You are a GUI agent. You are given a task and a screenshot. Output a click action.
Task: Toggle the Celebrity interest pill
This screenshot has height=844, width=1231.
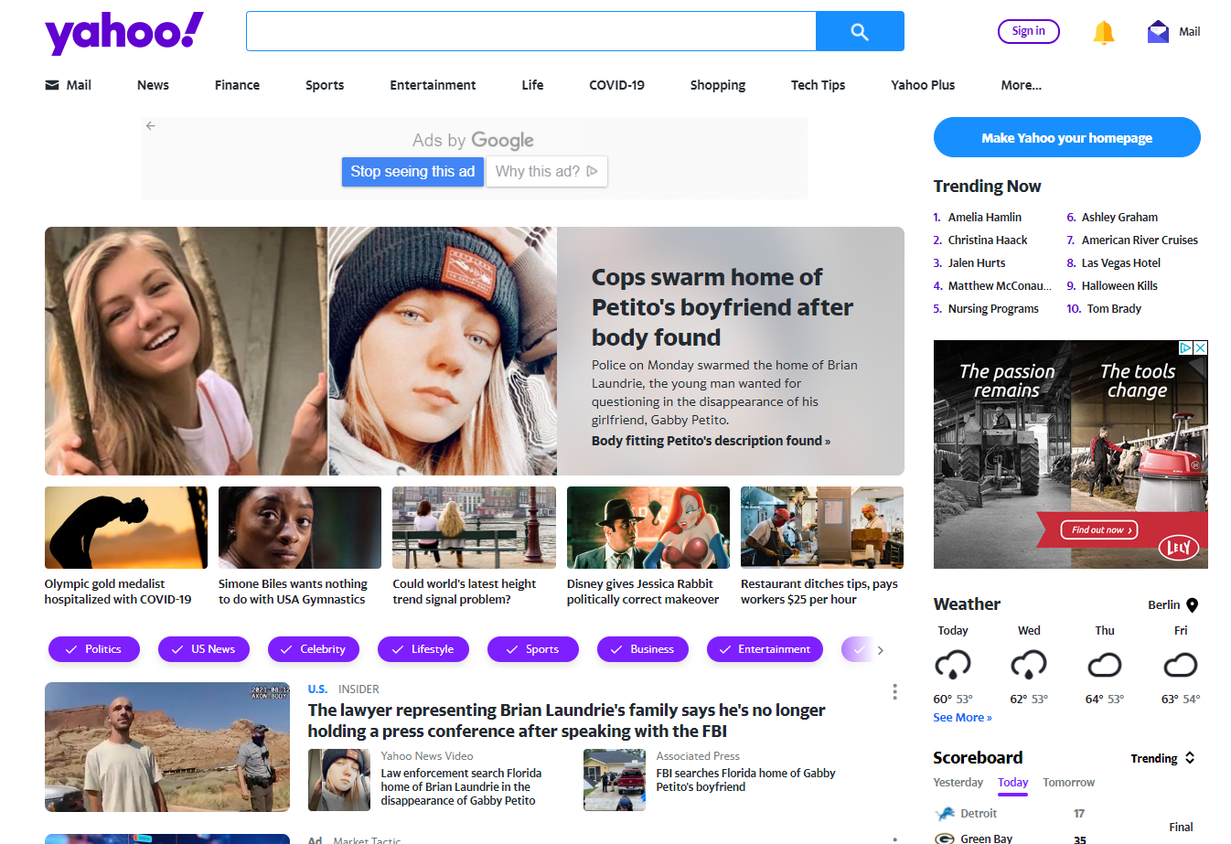point(314,649)
